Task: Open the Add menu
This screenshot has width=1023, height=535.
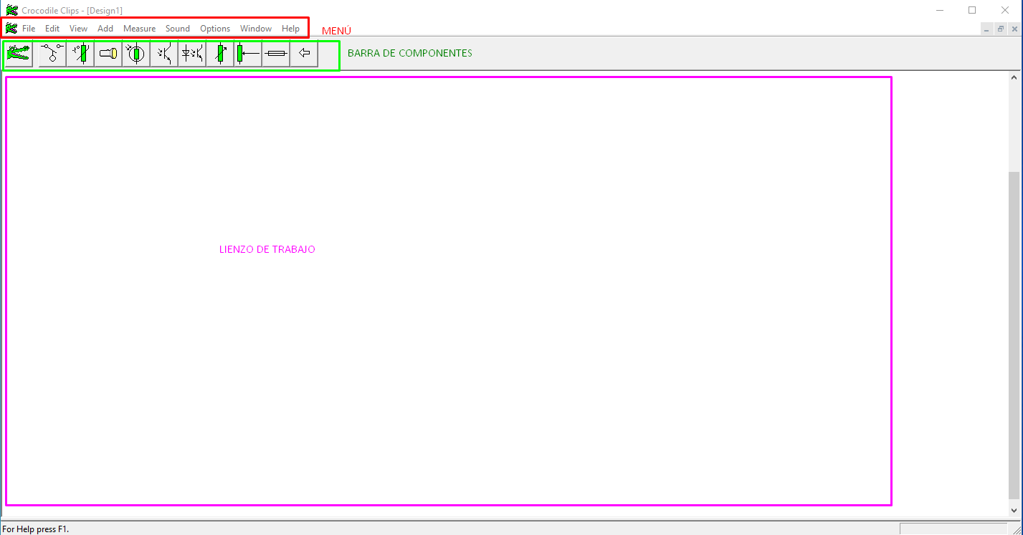Action: tap(105, 29)
